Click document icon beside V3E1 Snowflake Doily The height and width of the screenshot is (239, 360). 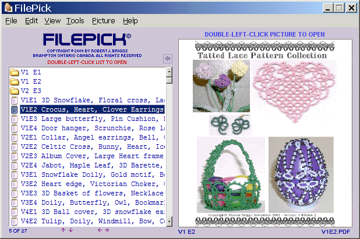point(14,175)
